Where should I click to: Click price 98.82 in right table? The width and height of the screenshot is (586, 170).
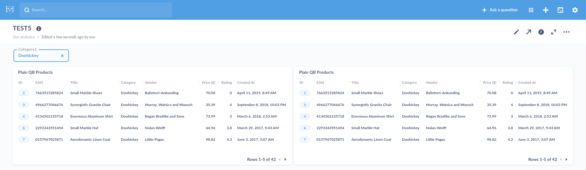492,140
